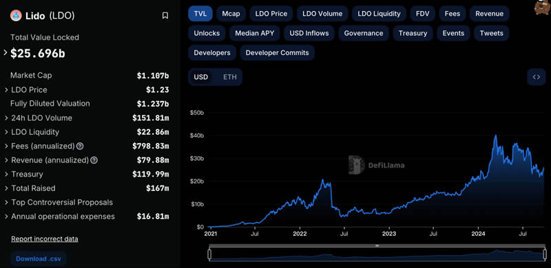Bookmark the Lido protocol
Screen dimensions: 551x268
pyautogui.click(x=165, y=15)
